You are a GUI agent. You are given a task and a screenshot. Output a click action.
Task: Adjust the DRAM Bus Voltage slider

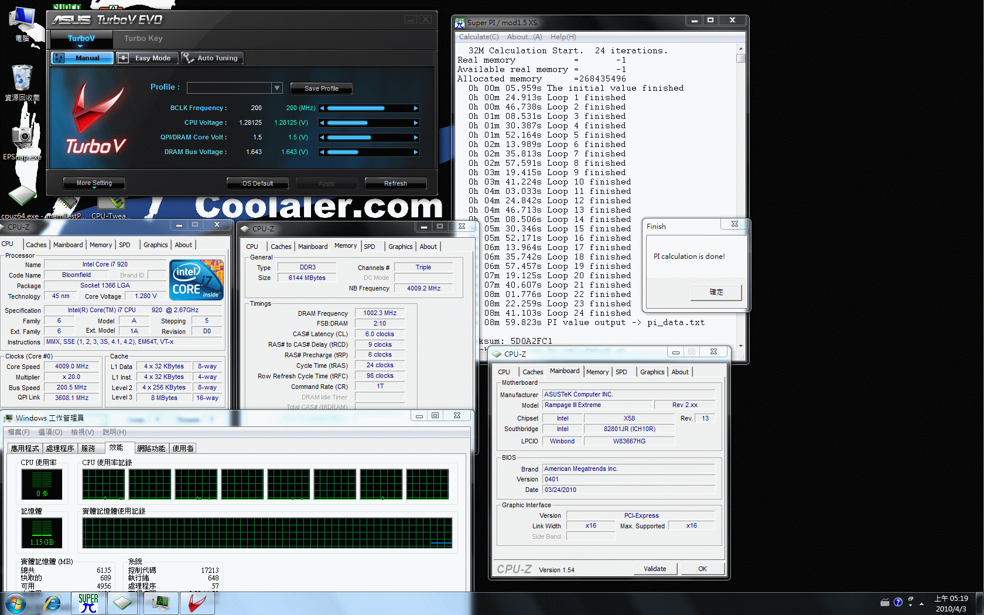[369, 152]
